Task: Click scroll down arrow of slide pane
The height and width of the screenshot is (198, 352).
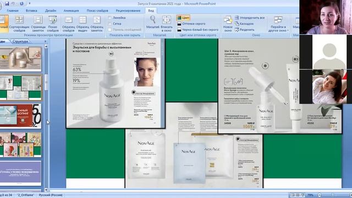Action: coord(46,190)
